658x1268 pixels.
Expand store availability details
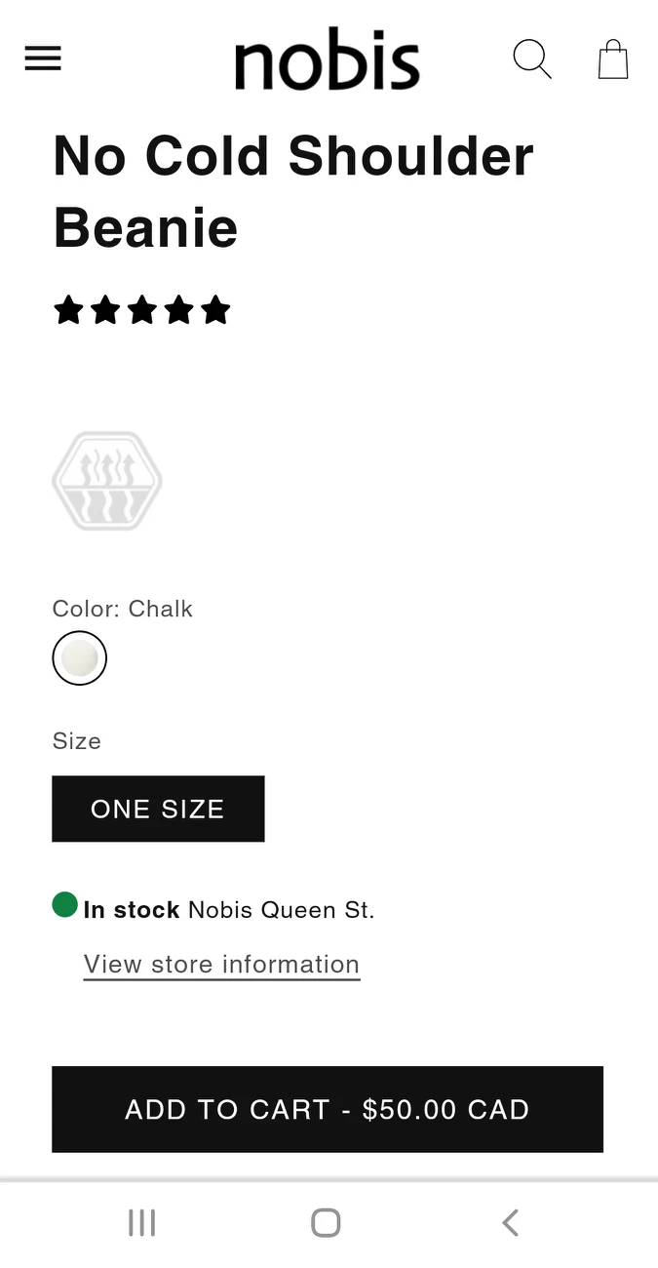221,964
